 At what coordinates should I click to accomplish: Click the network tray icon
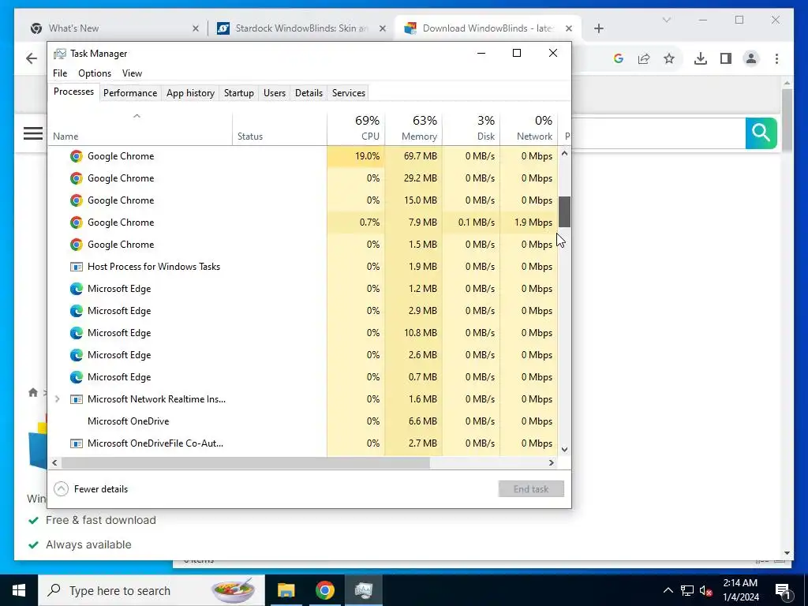click(x=687, y=590)
